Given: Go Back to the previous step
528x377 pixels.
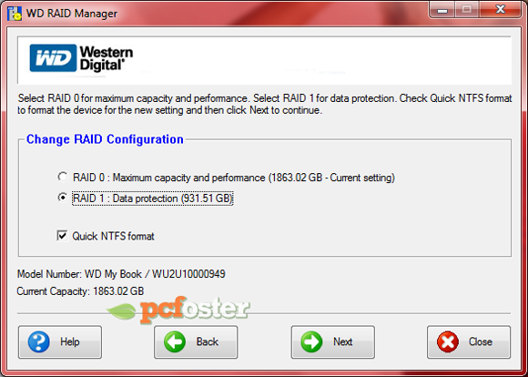Looking at the screenshot, I should coord(196,342).
